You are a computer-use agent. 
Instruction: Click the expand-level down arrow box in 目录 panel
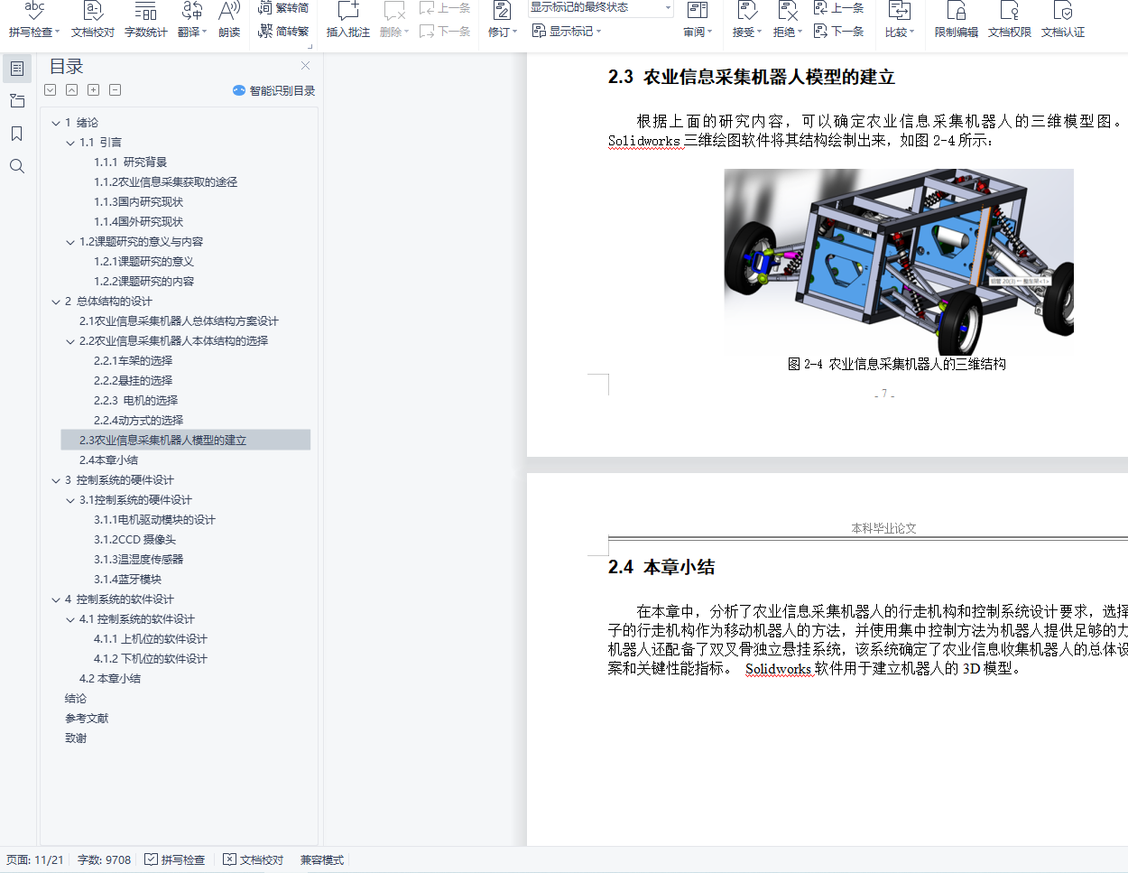(x=51, y=90)
